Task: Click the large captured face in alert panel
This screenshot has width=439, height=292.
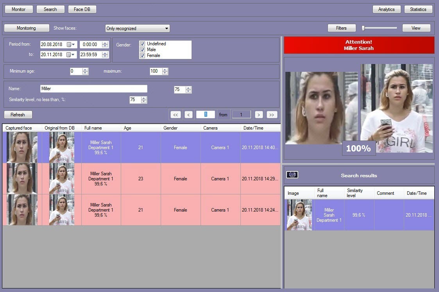Action: pyautogui.click(x=321, y=108)
